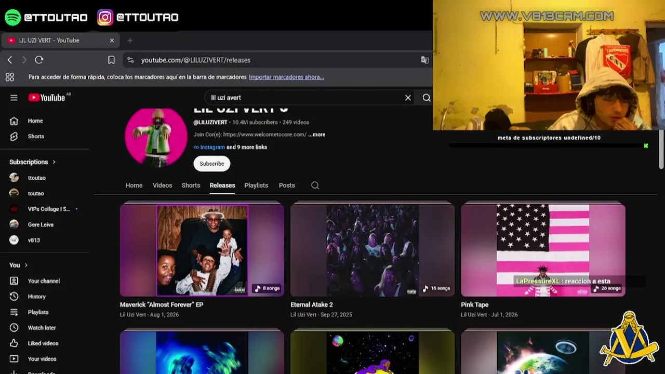Clear the YouTube search text with the X
Image resolution: width=665 pixels, height=374 pixels.
(x=408, y=98)
